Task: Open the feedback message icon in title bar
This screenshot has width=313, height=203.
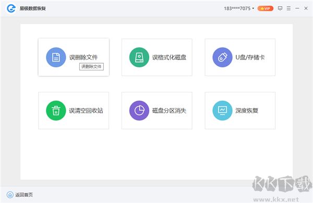Action: click(x=280, y=8)
